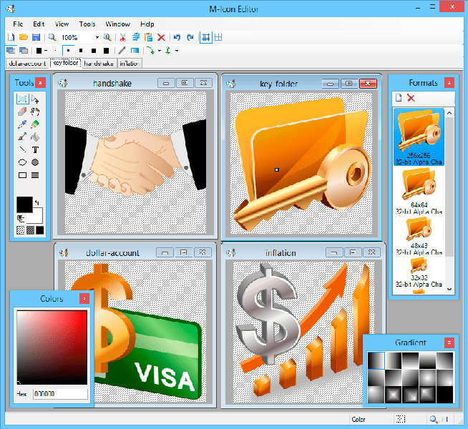This screenshot has height=429, width=468.
Task: Select the outline Rectangle tool
Action: (x=22, y=175)
